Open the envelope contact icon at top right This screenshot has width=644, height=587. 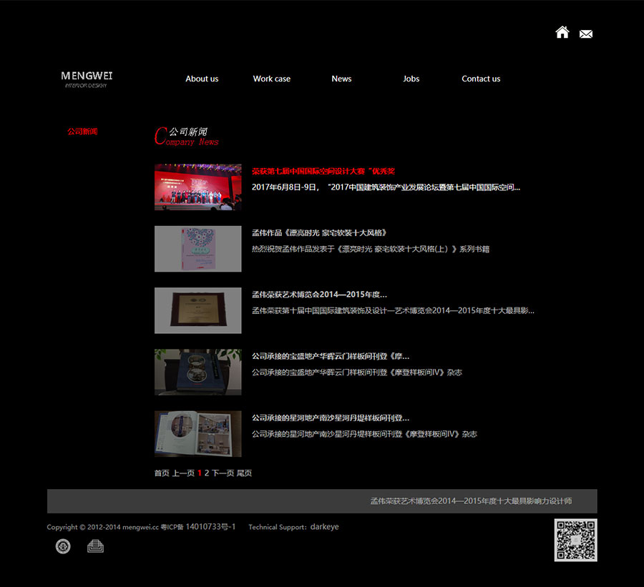586,33
